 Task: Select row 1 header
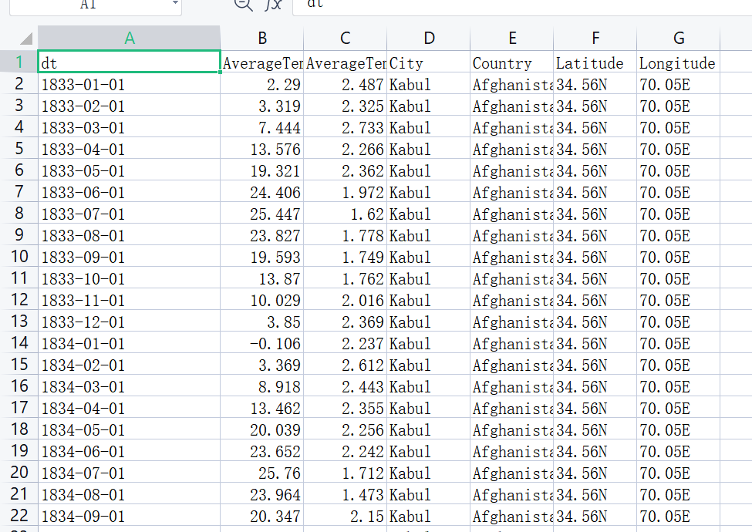19,62
